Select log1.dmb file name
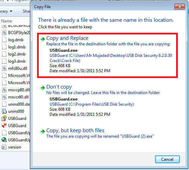 pos(17,47)
